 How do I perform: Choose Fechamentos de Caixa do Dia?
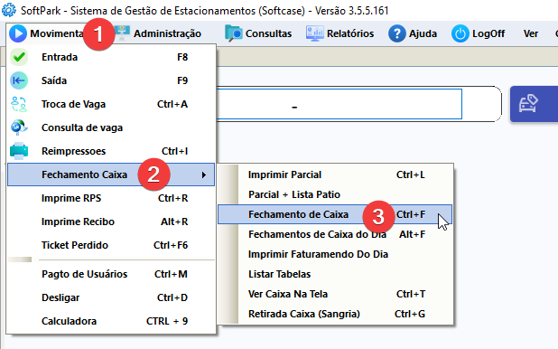(x=335, y=234)
